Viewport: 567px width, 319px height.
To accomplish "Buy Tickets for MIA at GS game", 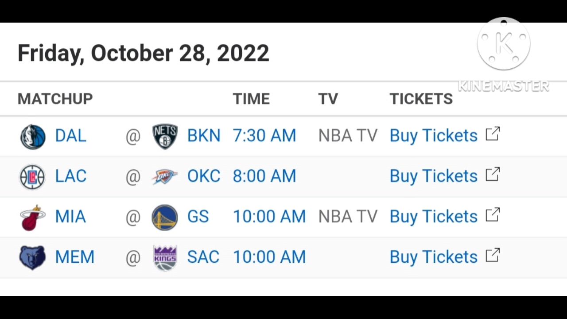I will click(434, 217).
